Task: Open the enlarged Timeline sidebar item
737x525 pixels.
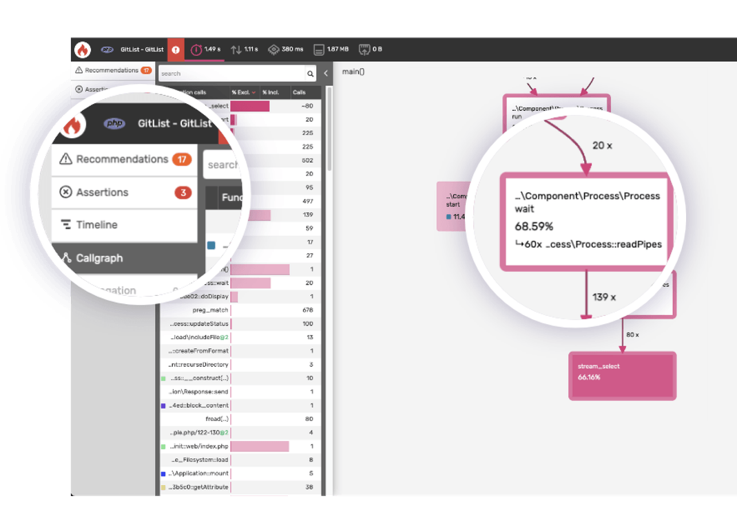Action: click(125, 225)
